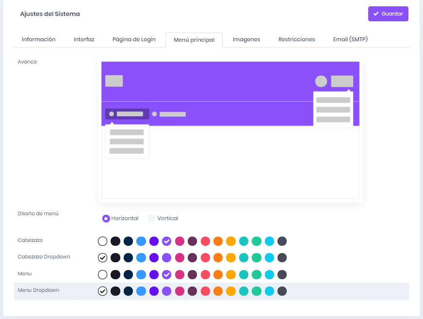Pick the pink swatch for Cabezazo Dropdown

pyautogui.click(x=179, y=258)
